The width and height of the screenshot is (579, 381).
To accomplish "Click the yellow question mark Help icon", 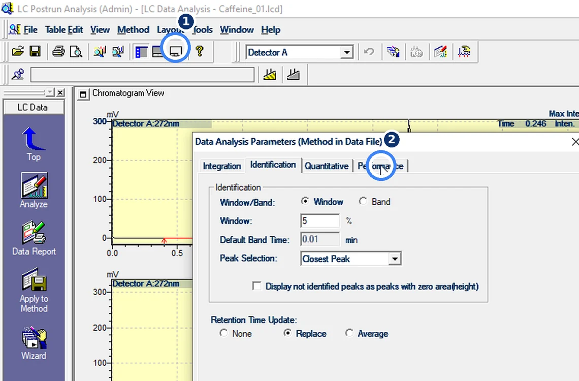I will (x=200, y=51).
